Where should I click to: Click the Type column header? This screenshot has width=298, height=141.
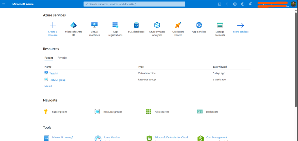point(141,67)
